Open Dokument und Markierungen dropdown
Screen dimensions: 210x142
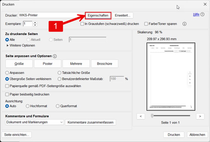[34, 122]
